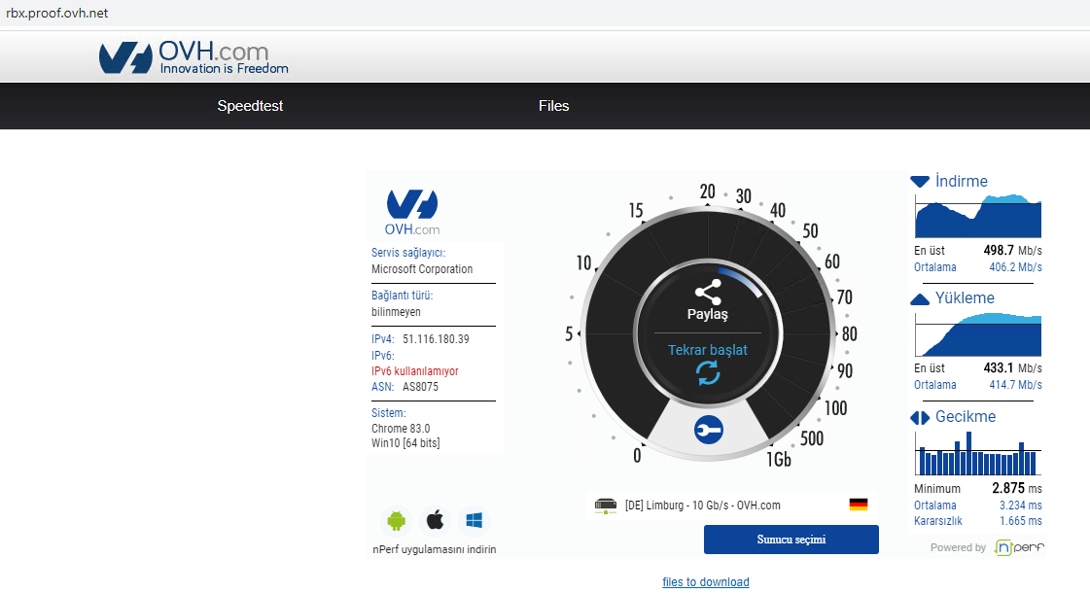The image size is (1090, 593).
Task: Click the Paylaş share label
Action: click(708, 314)
